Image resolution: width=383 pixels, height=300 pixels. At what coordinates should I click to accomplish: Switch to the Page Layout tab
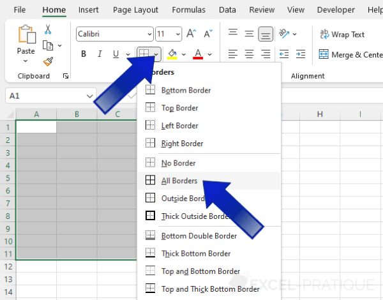tap(135, 10)
